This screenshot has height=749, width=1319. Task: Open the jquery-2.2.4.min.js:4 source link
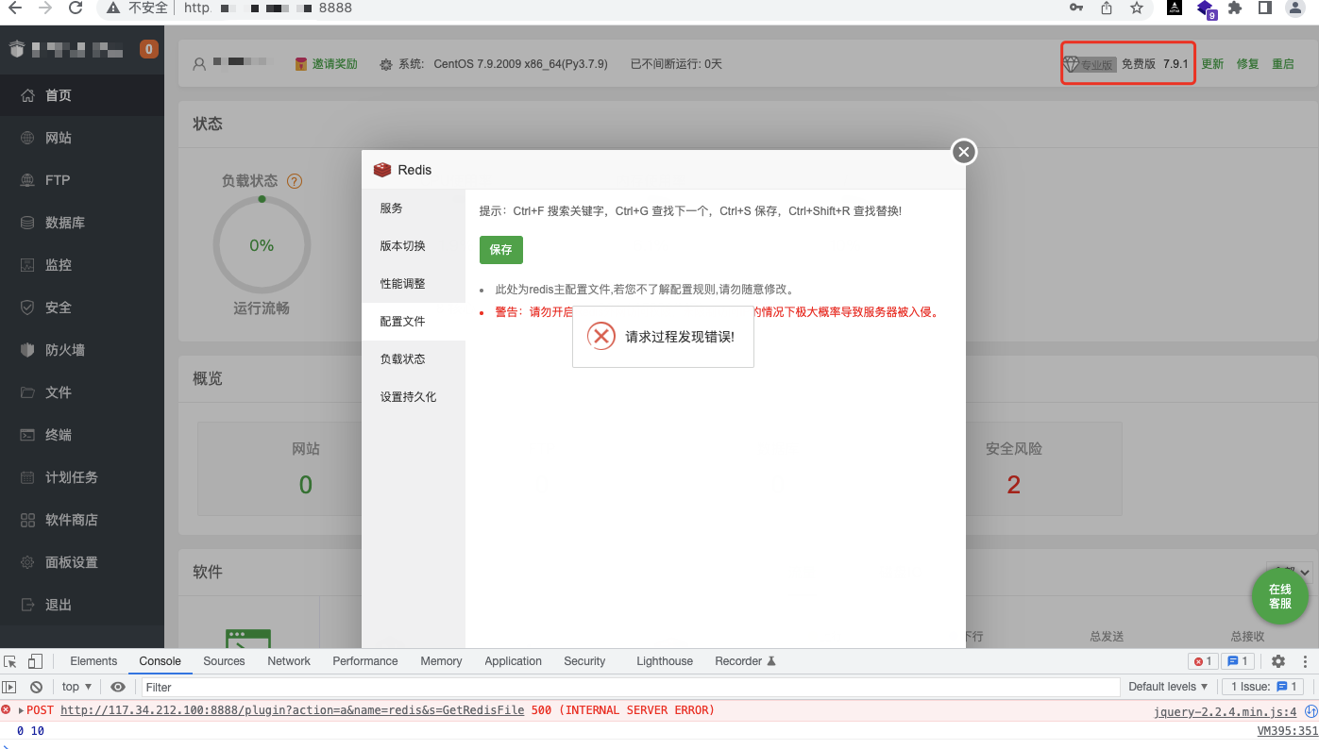coord(1225,711)
